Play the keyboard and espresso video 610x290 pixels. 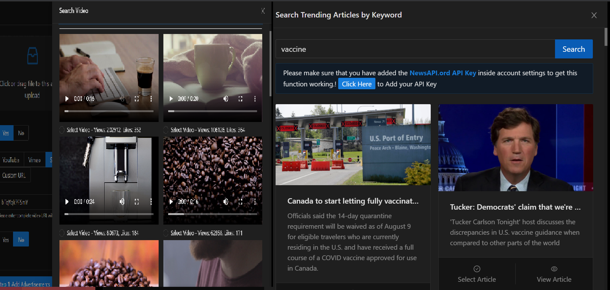pos(67,99)
